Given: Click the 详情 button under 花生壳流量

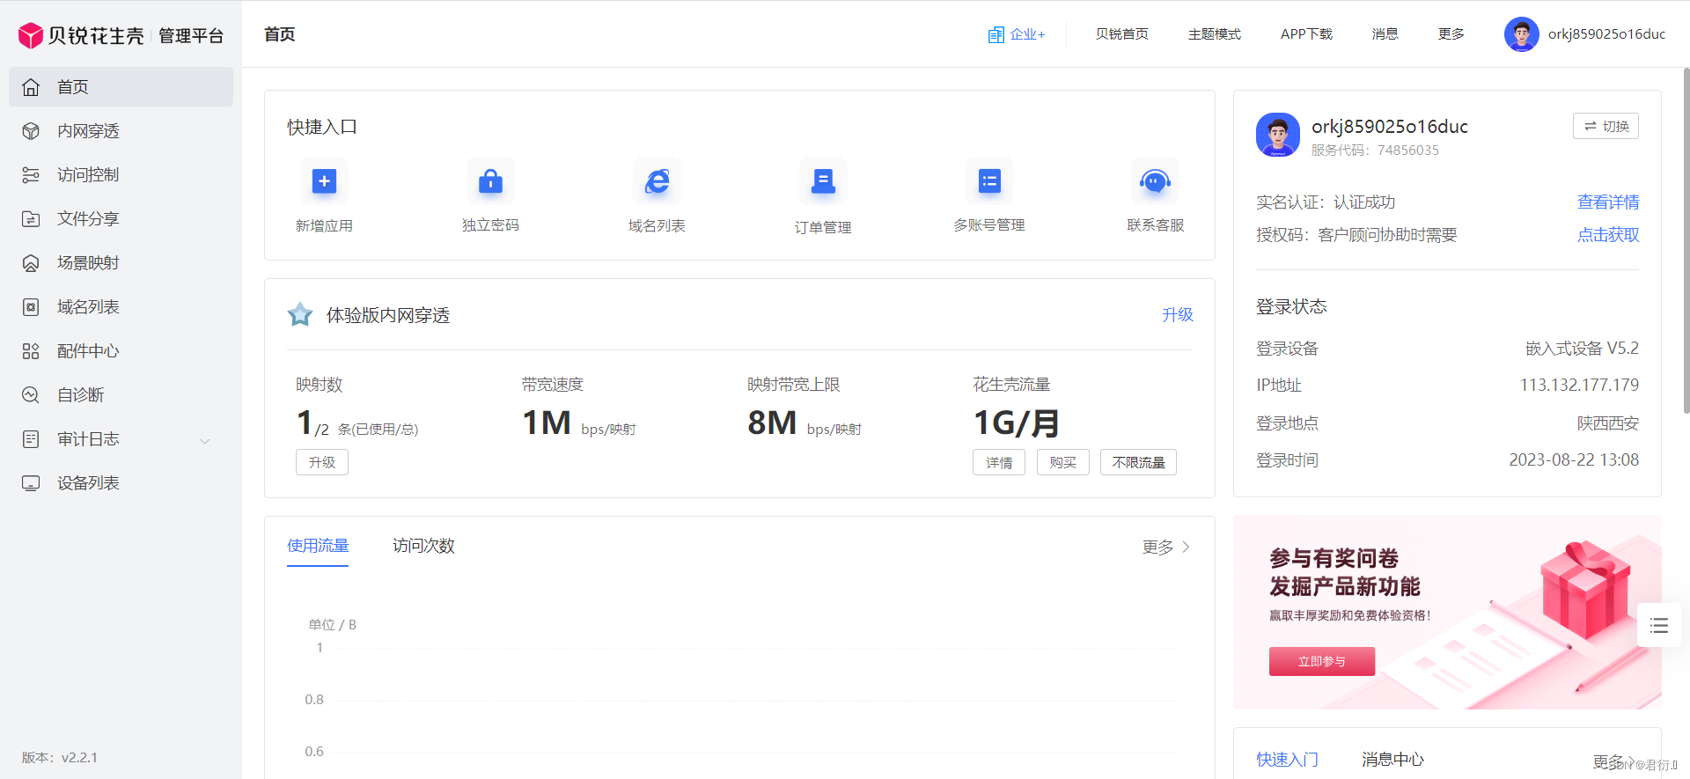Looking at the screenshot, I should click(x=999, y=462).
